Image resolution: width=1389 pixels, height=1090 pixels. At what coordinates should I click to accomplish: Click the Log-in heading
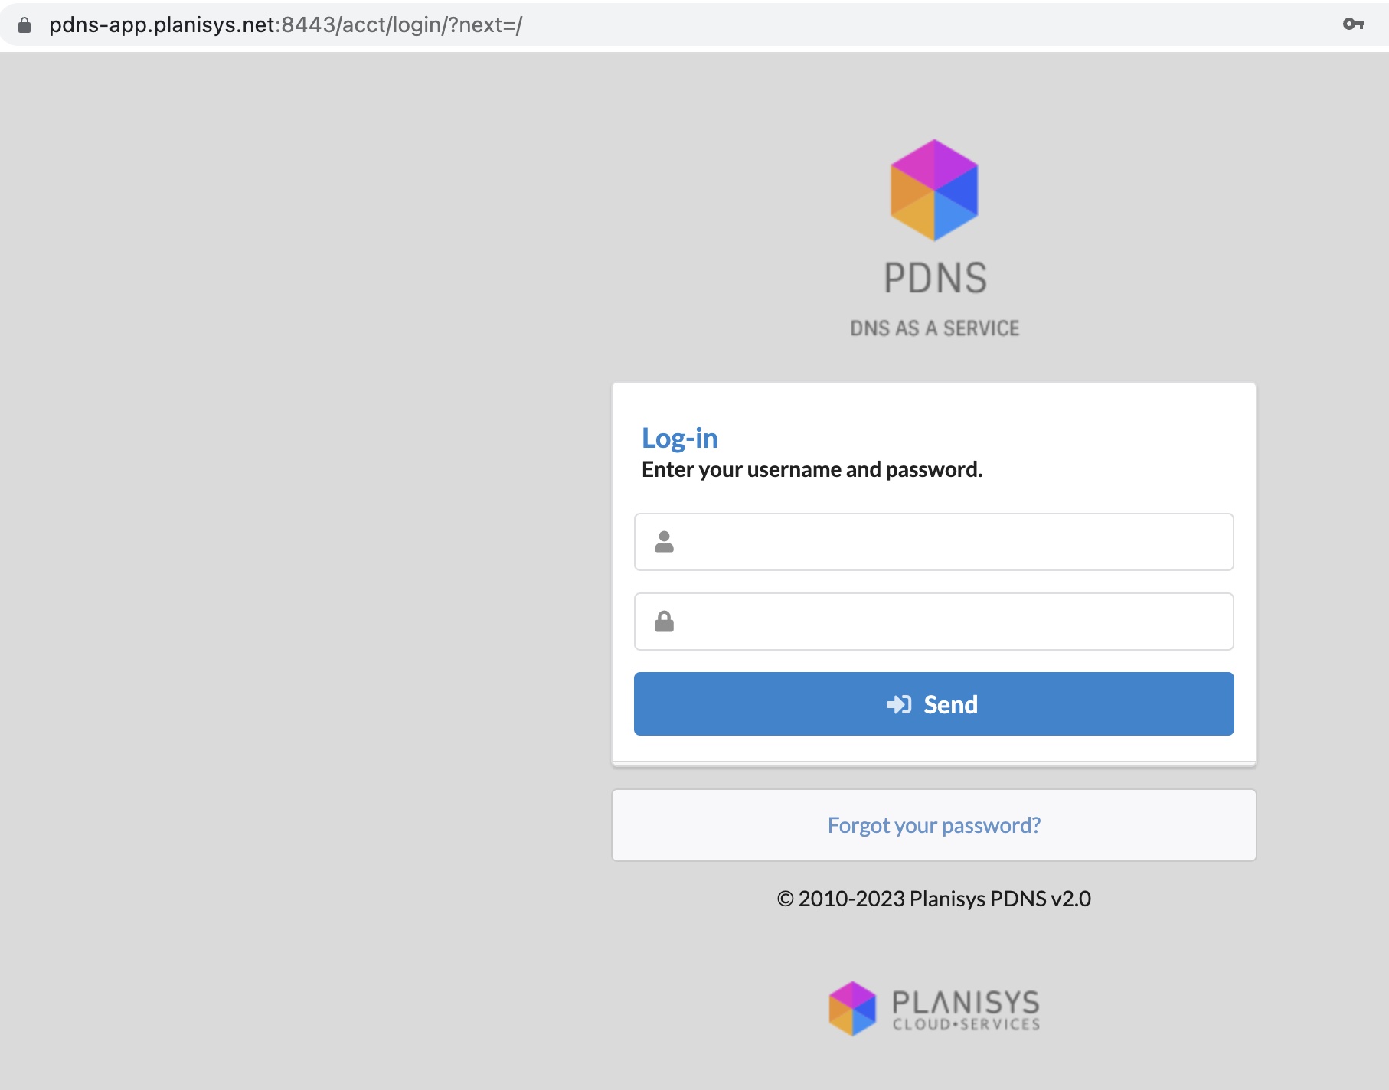coord(680,438)
